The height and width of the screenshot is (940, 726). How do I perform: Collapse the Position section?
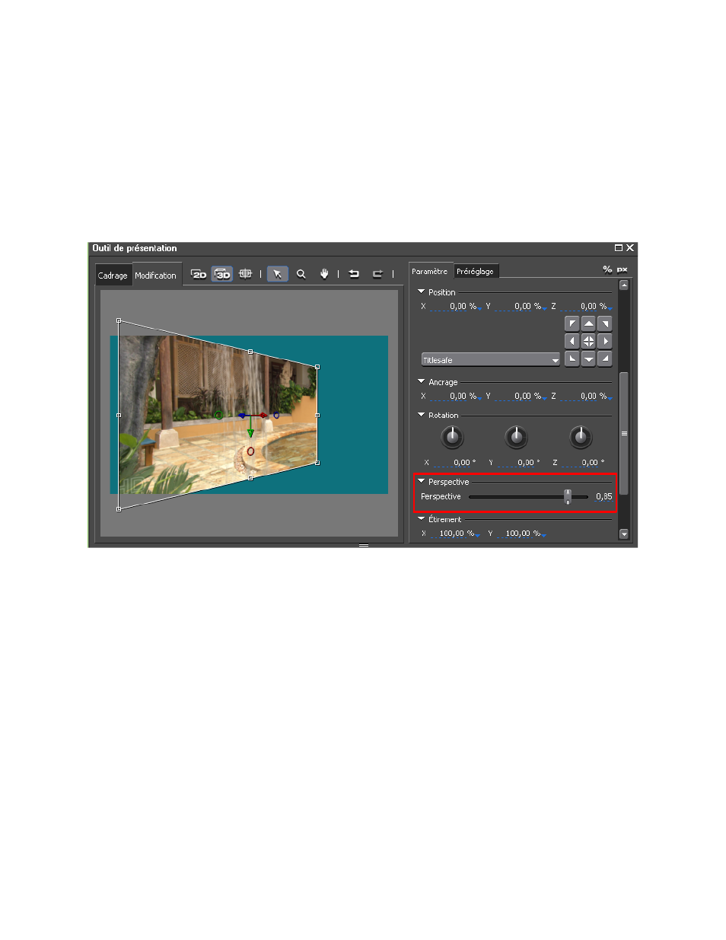[x=421, y=292]
